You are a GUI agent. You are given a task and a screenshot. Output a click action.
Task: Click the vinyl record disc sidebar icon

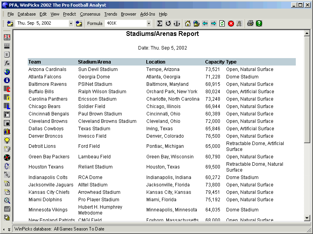7,158
